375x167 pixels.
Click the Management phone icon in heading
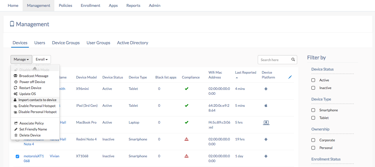[12, 24]
